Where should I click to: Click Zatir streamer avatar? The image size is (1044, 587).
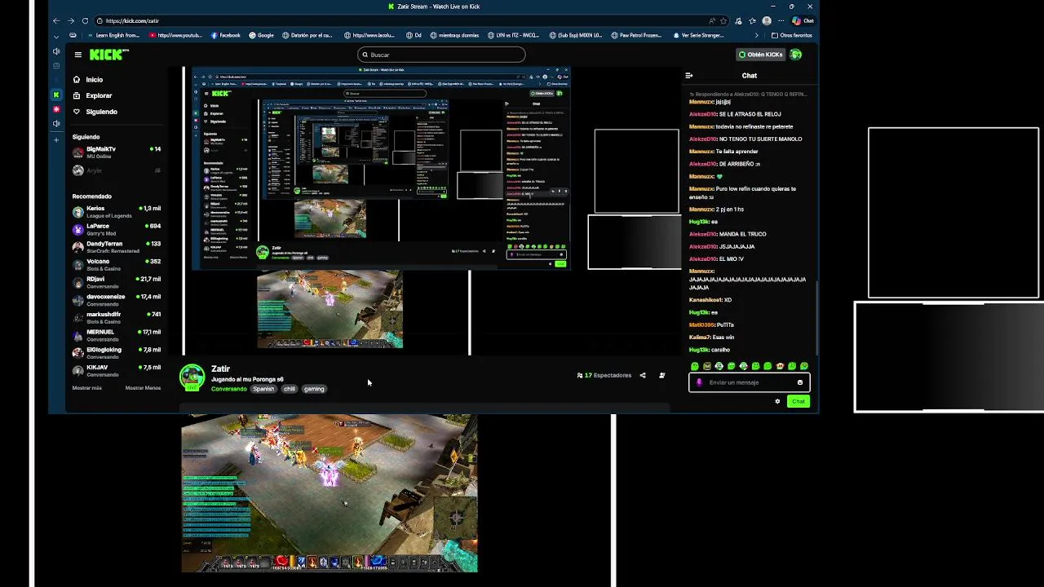coord(192,377)
